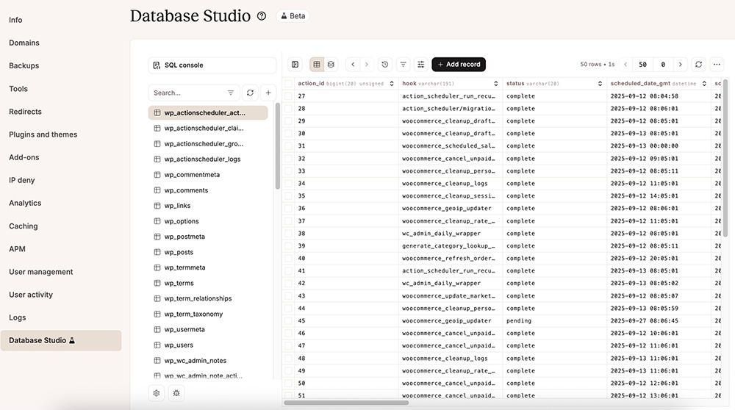Check the row with action_id 48
735x410 pixels.
(x=288, y=359)
